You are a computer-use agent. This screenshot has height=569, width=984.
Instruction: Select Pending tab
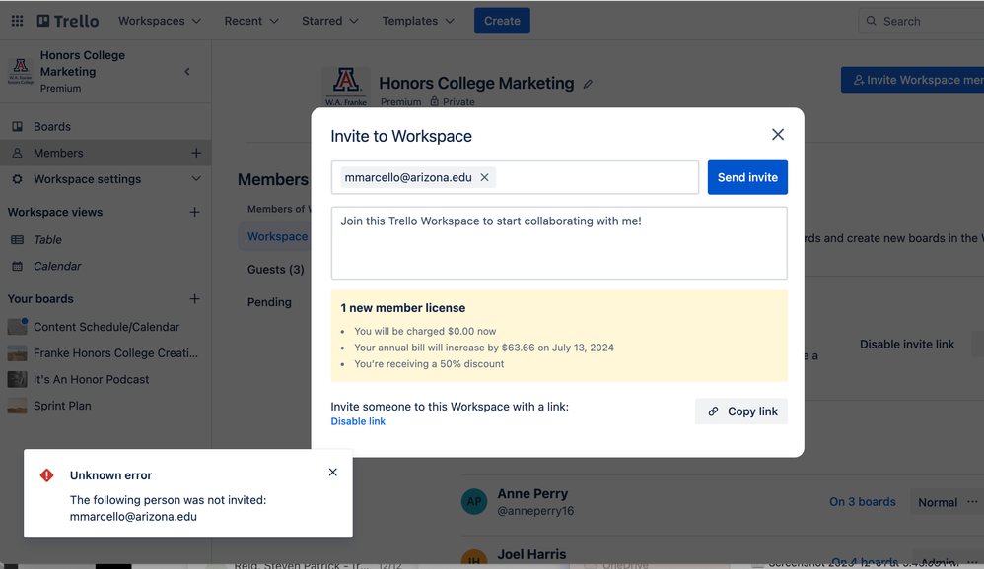(269, 302)
